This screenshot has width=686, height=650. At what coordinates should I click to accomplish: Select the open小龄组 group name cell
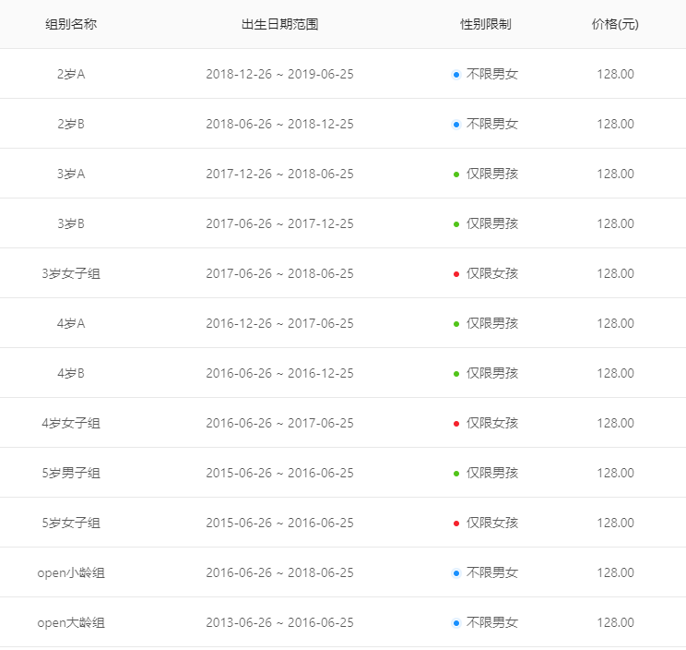point(71,573)
